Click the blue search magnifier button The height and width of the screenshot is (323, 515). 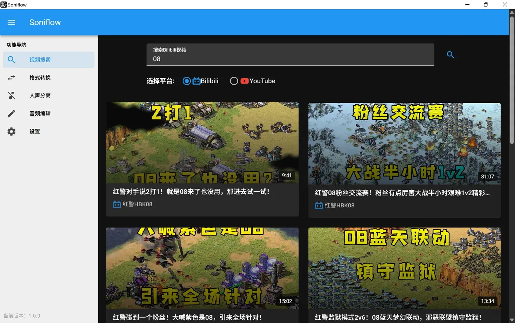point(450,55)
